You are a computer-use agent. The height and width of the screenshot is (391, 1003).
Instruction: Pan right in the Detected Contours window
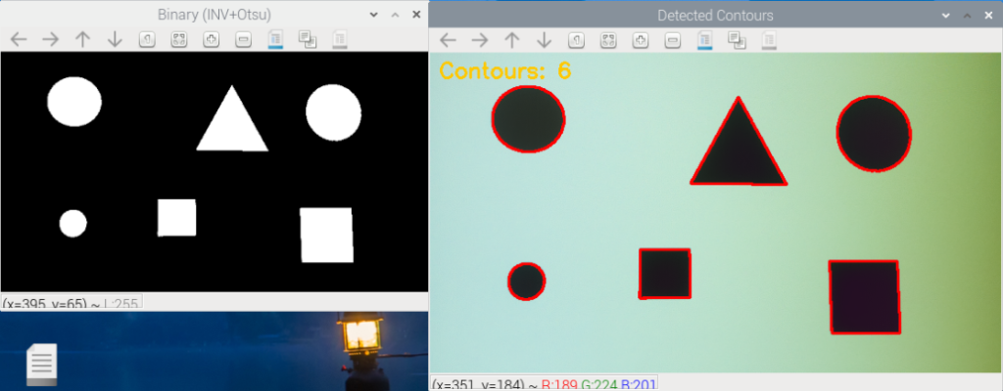pyautogui.click(x=479, y=40)
